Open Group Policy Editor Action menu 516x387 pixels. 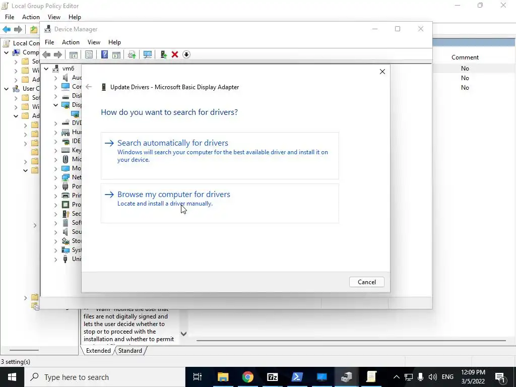tap(31, 17)
